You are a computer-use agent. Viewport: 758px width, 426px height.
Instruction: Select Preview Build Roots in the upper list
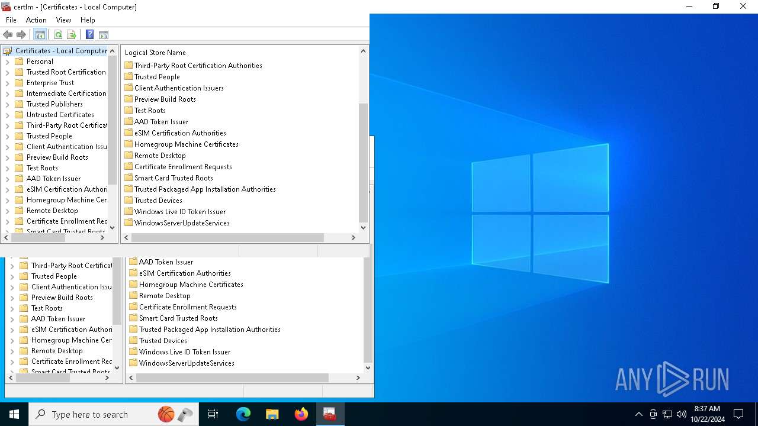[x=165, y=99]
